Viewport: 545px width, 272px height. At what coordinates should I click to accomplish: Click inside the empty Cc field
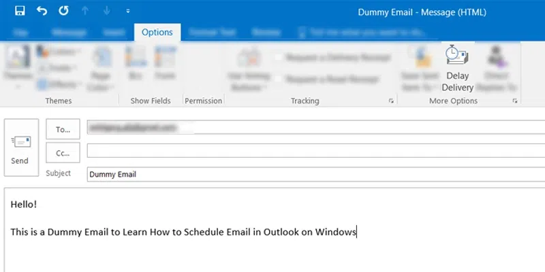pyautogui.click(x=316, y=150)
